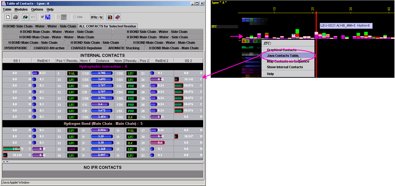Click the IFRc / Ic button
Viewport: 395px width, 186px height.
tap(97, 17)
